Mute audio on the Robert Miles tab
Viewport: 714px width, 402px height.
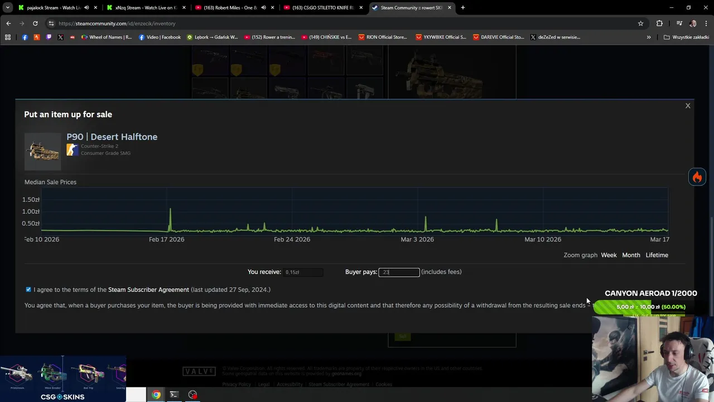coord(263,8)
